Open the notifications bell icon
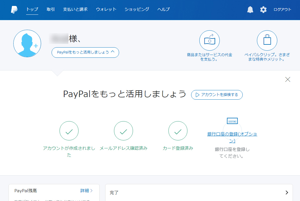 (x=250, y=10)
